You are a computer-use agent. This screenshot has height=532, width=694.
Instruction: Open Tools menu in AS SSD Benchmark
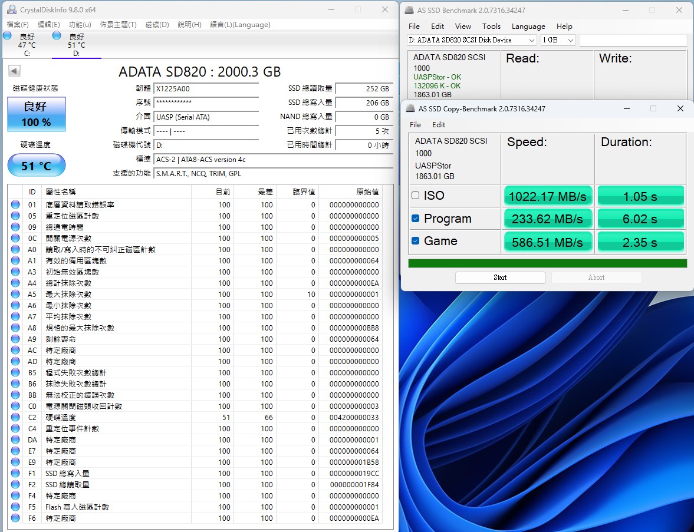[x=491, y=27]
